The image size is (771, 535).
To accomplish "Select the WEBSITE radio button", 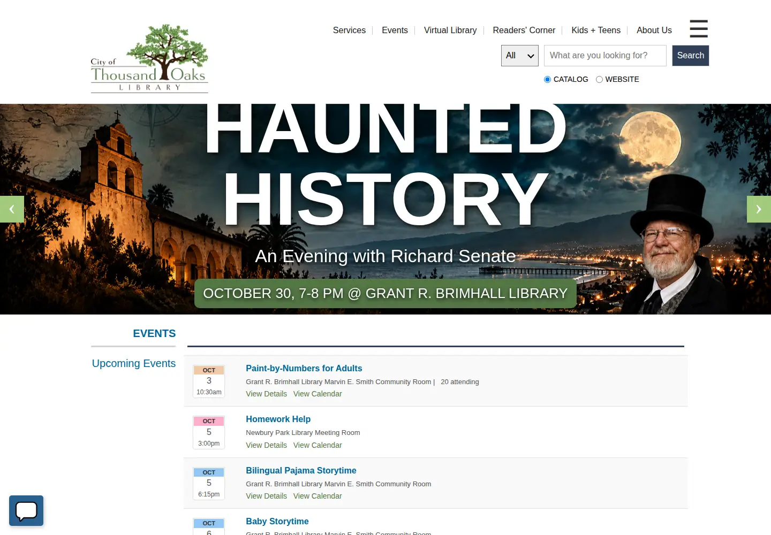I will [599, 79].
